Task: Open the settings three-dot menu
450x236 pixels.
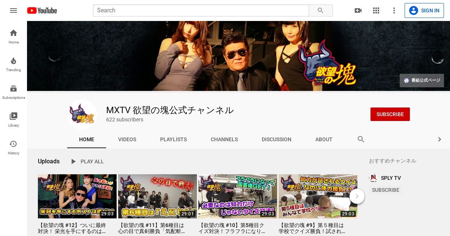Action: (394, 10)
